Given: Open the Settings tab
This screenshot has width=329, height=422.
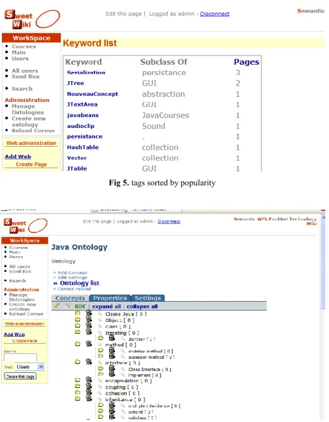Looking at the screenshot, I should click(x=147, y=298).
